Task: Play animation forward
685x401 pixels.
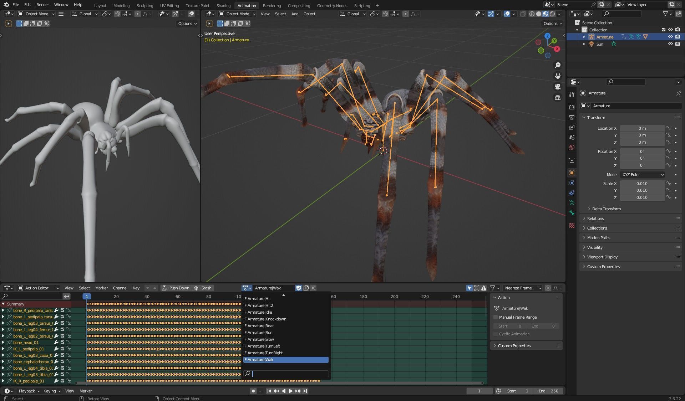Action: tap(290, 391)
